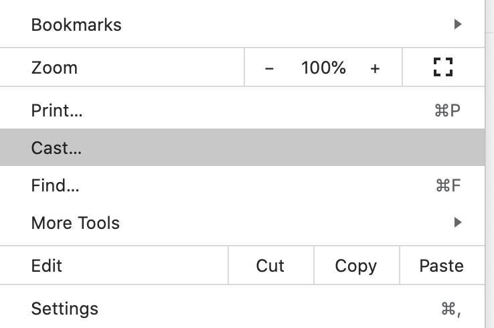Click the ⌘, shortcut beside Settings
Viewport: 494px width, 328px height.
pos(450,308)
